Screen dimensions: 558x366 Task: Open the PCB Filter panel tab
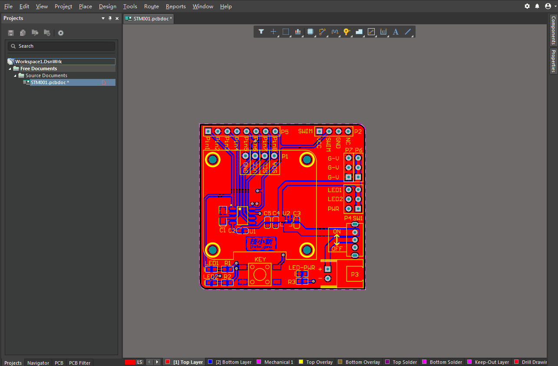(x=79, y=363)
